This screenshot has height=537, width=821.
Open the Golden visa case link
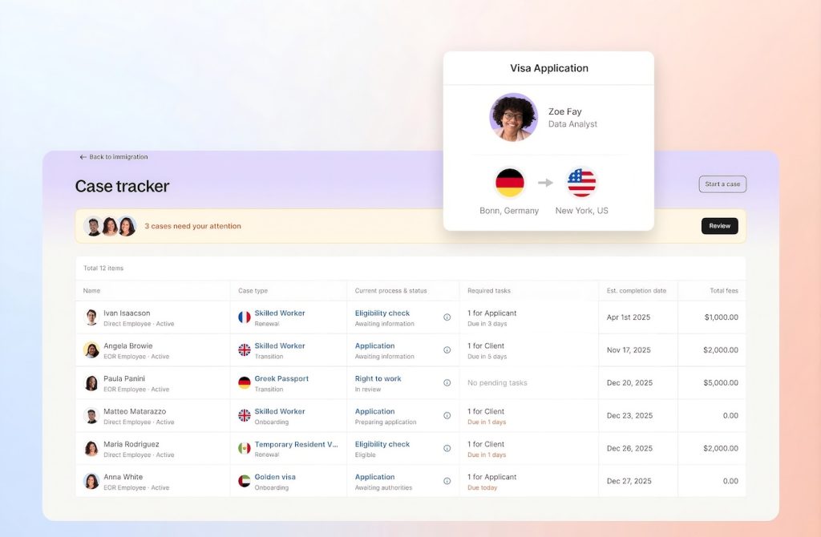[275, 477]
